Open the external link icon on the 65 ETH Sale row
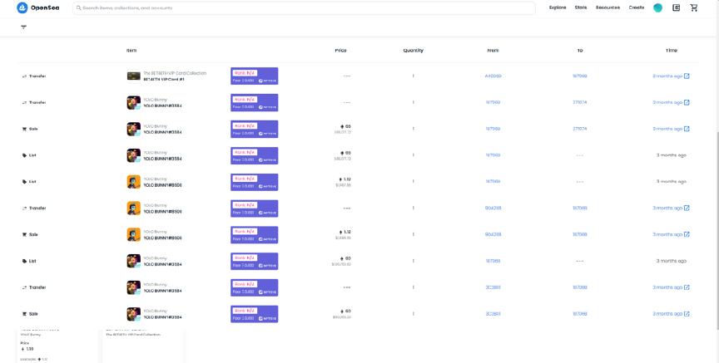Image resolution: width=719 pixels, height=363 pixels. click(x=687, y=129)
